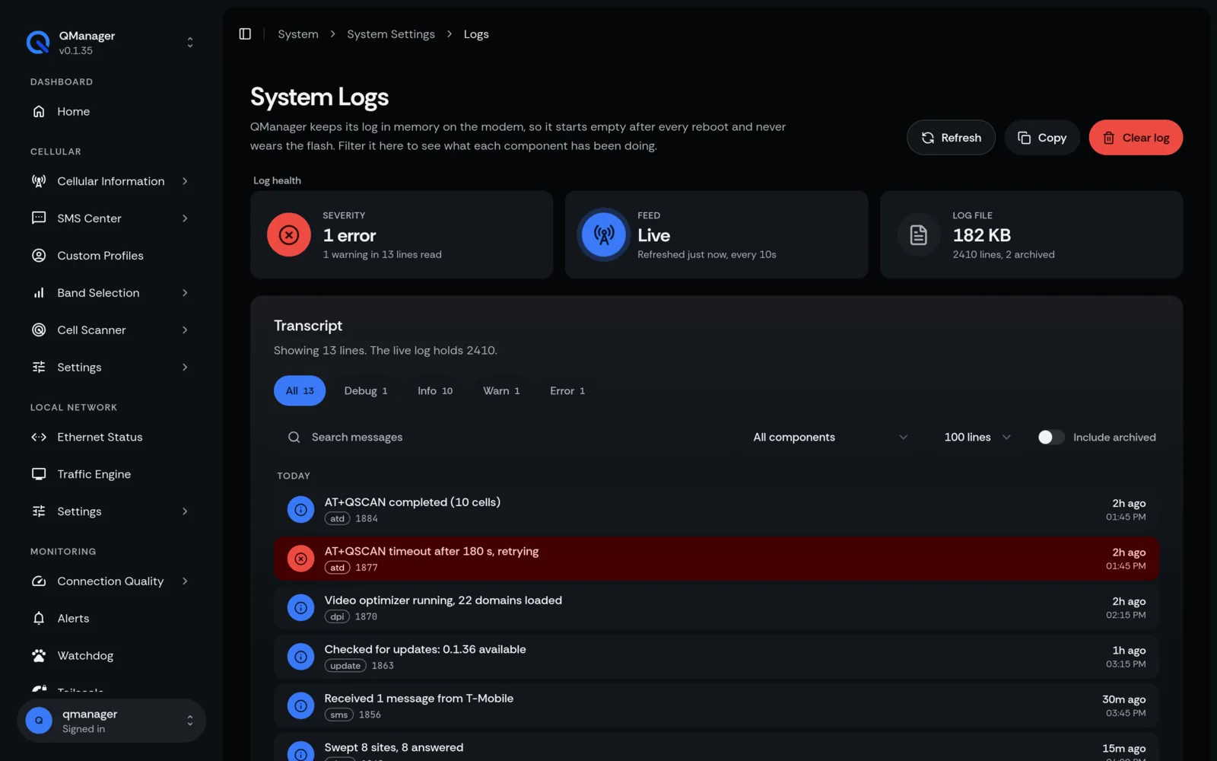Viewport: 1217px width, 761px height.
Task: Expand the SMS Center submenu chevron
Action: 185,218
